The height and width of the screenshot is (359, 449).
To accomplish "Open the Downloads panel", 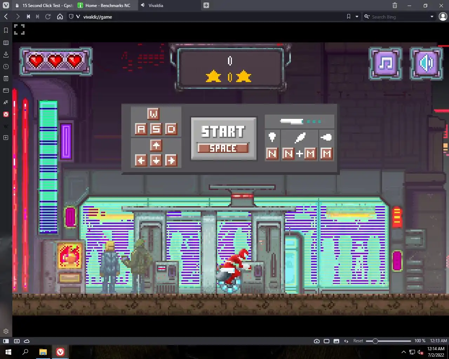I will pyautogui.click(x=6, y=55).
